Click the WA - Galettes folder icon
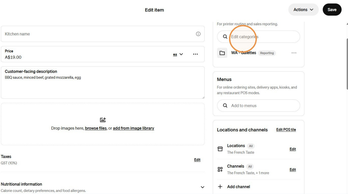 222,53
